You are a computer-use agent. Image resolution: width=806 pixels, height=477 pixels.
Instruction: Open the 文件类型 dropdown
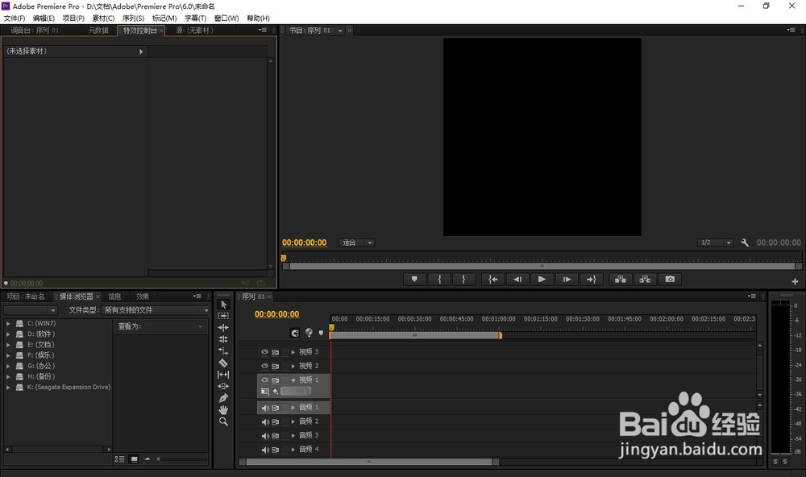coord(156,310)
